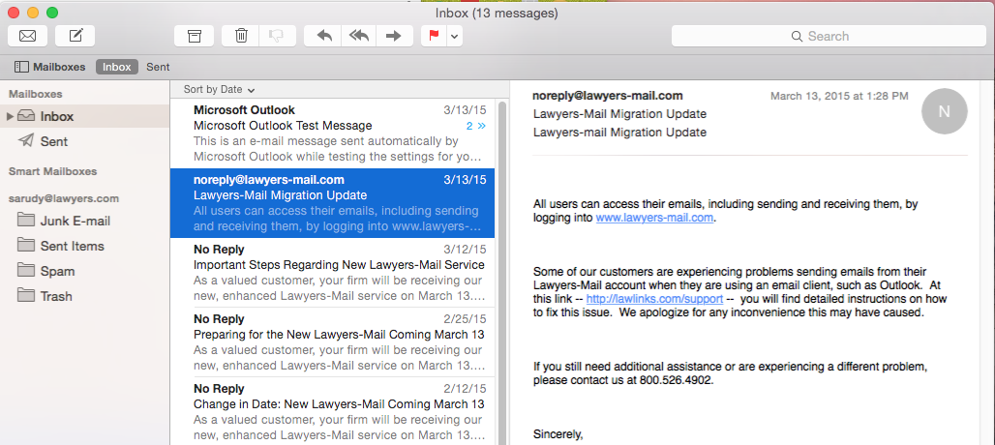Open the Junk E-mail folder
Image resolution: width=995 pixels, height=445 pixels.
click(x=75, y=221)
